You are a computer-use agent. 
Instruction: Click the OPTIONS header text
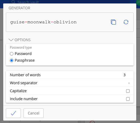pos(22,40)
